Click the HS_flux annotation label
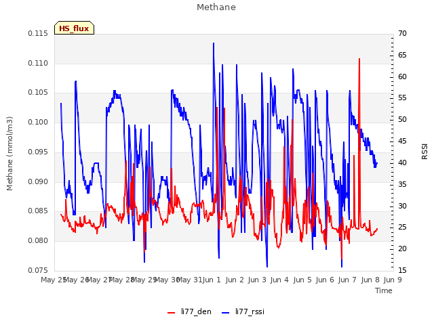 point(74,28)
